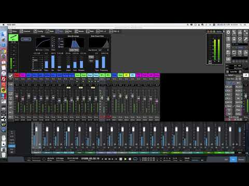The height and width of the screenshot is (186, 249).
Task: Adjust the Mix slider bar
Action: pos(53,61)
